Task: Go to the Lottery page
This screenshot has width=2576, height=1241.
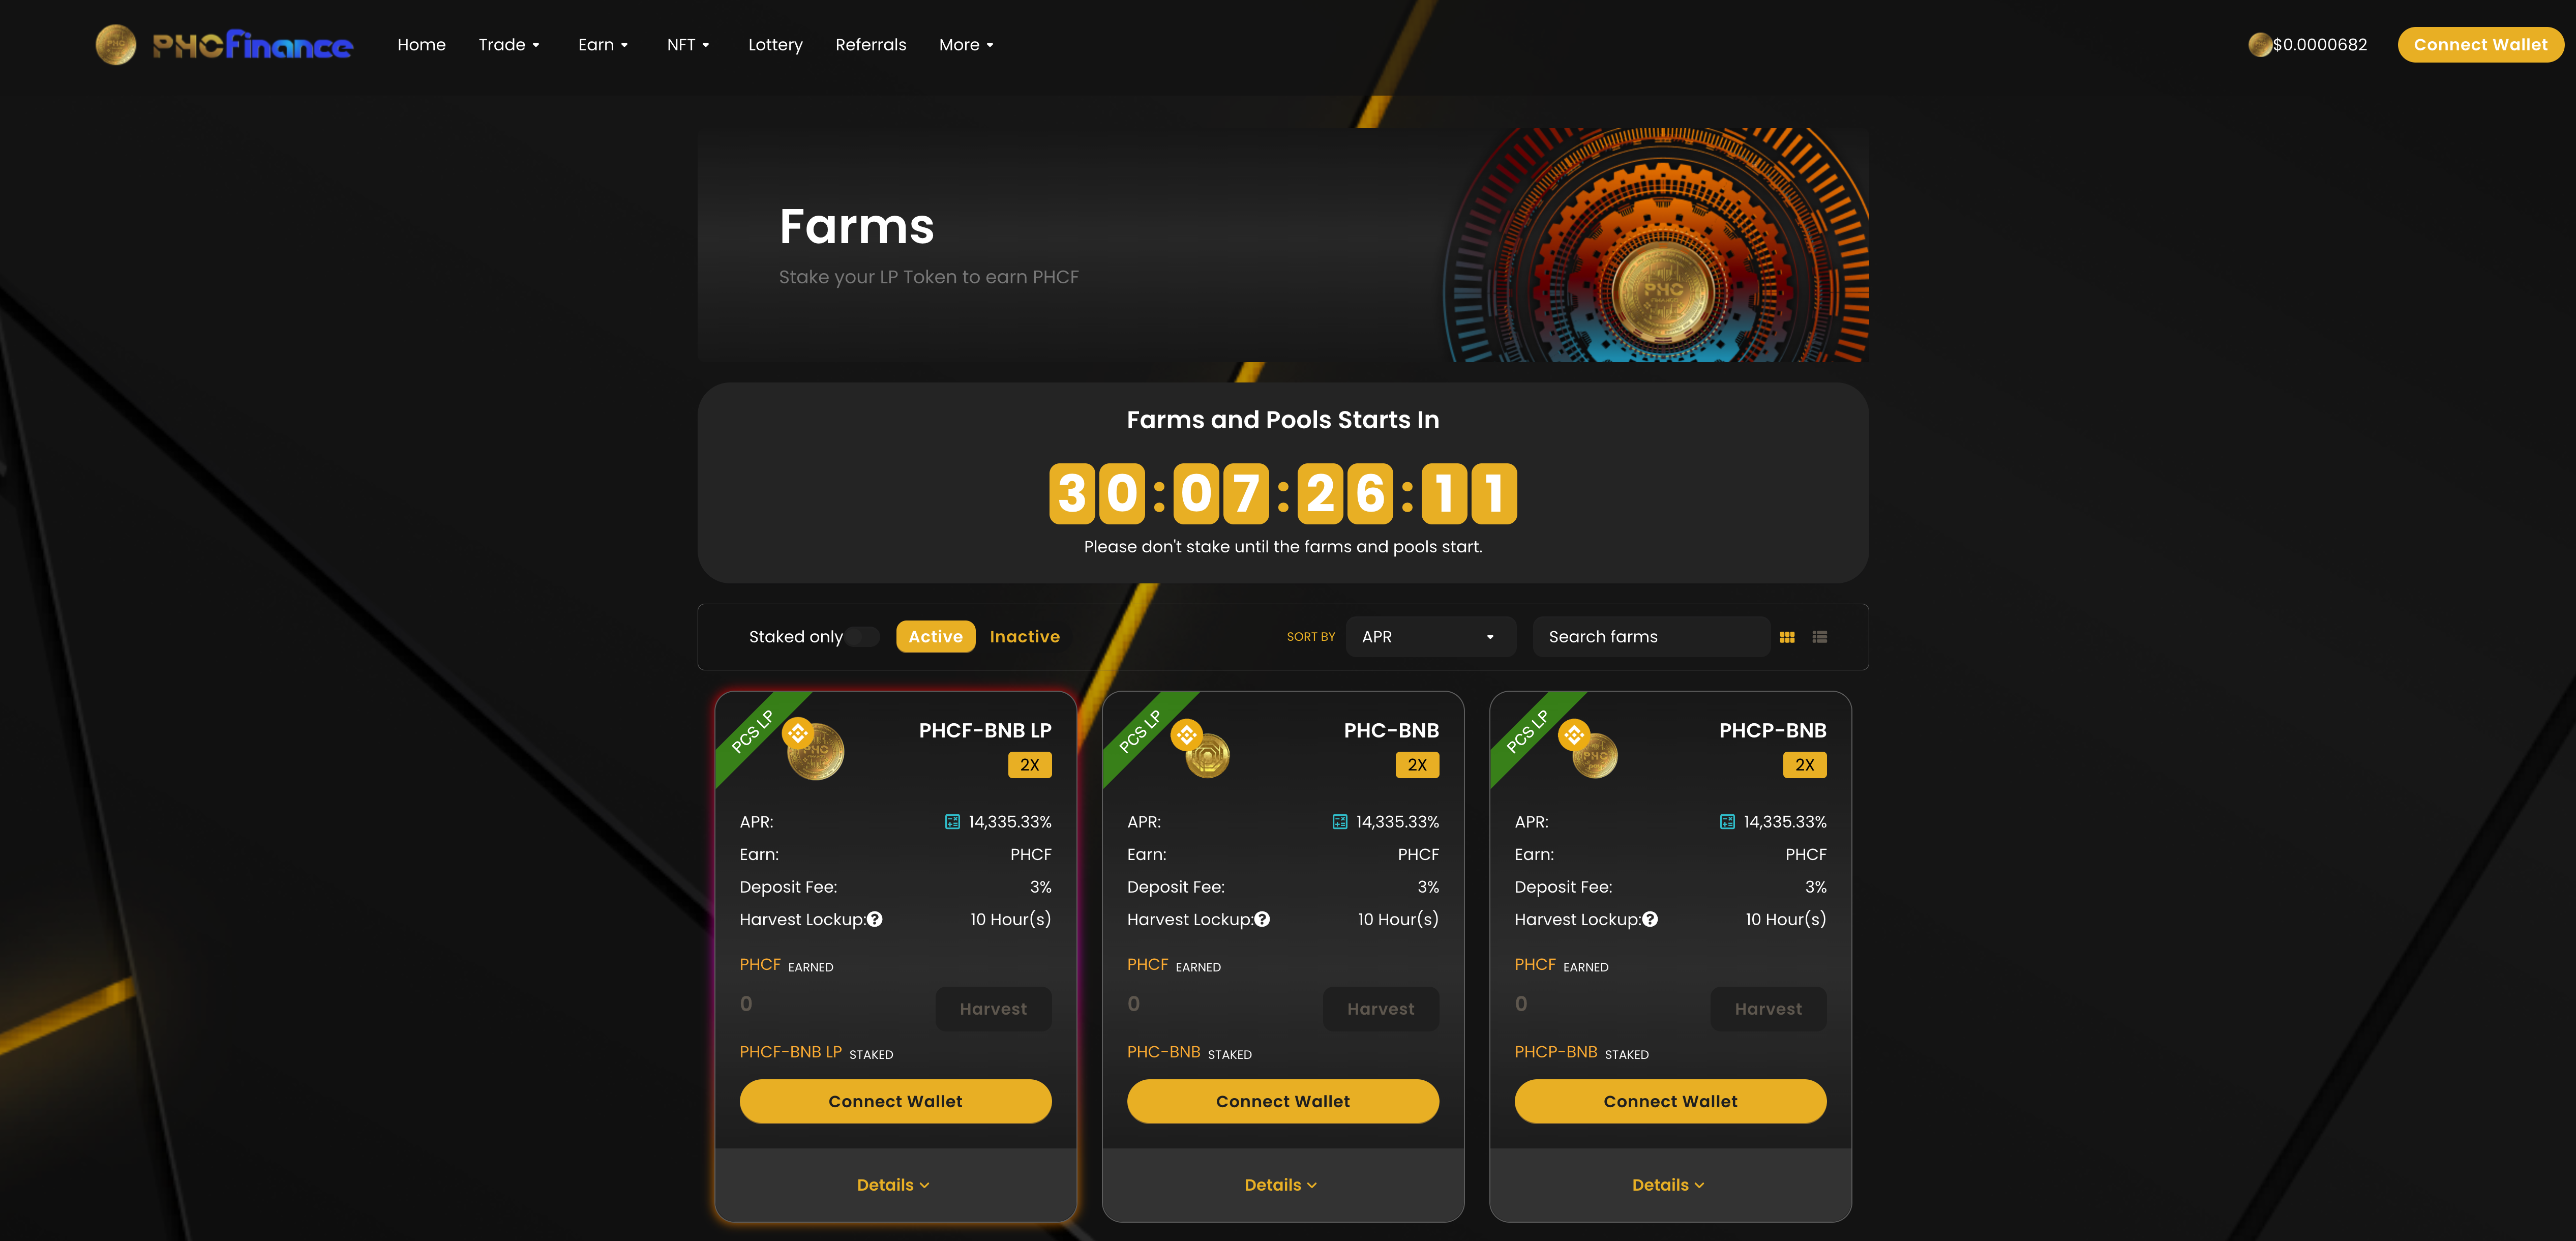Action: (x=775, y=45)
